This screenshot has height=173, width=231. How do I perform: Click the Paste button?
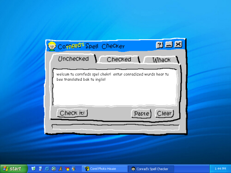point(141,113)
